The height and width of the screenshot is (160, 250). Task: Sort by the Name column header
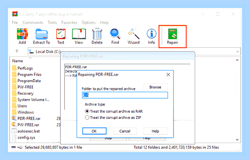coord(17,61)
